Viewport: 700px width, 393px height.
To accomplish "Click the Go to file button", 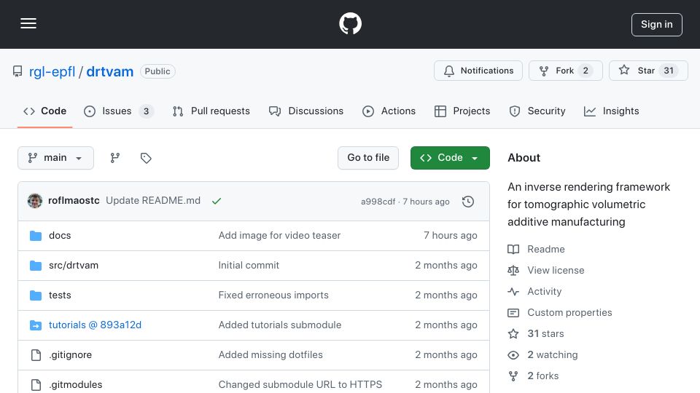I will (x=368, y=158).
